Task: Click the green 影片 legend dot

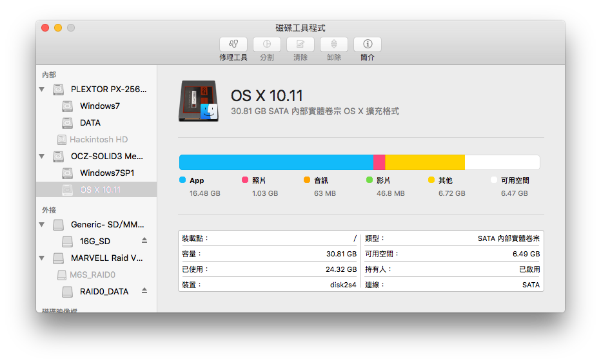Action: click(369, 180)
